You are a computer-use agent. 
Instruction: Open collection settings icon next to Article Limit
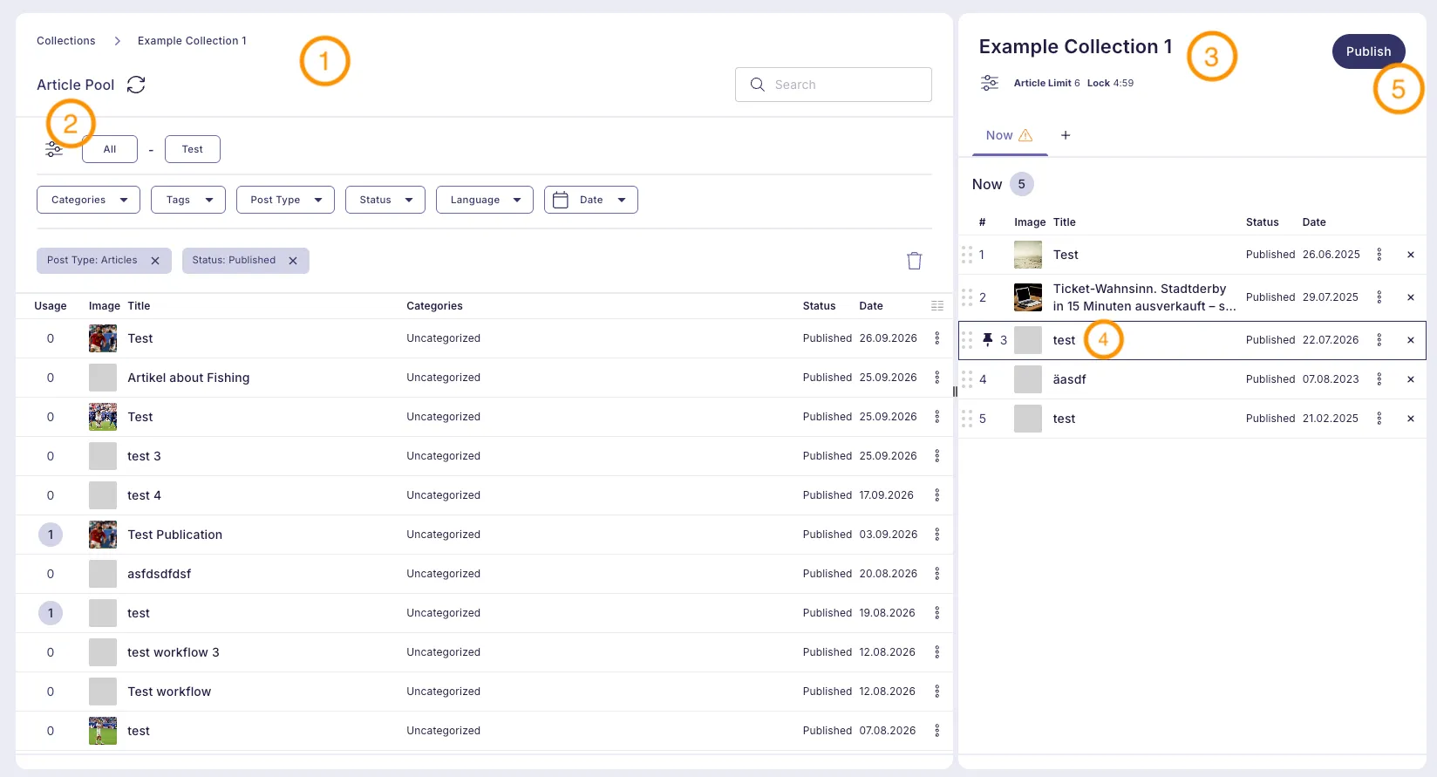pyautogui.click(x=990, y=83)
